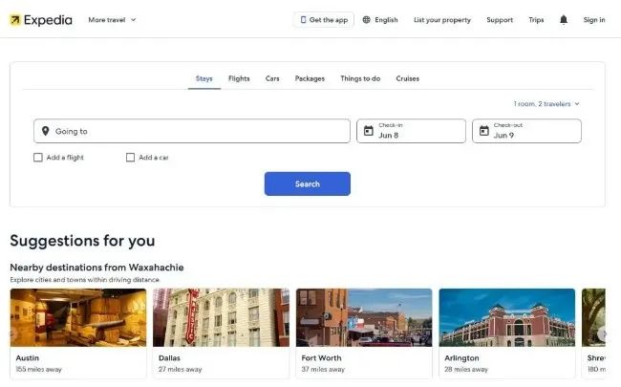Switch to the Cruises tab
The image size is (621, 387).
pyautogui.click(x=407, y=78)
